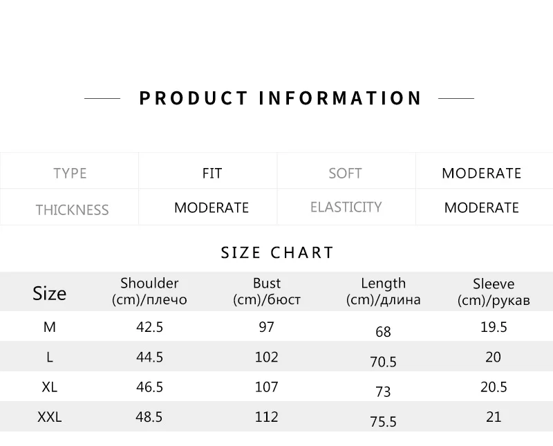This screenshot has width=553, height=446.
Task: Click the TYPE label cell
Action: pos(70,173)
